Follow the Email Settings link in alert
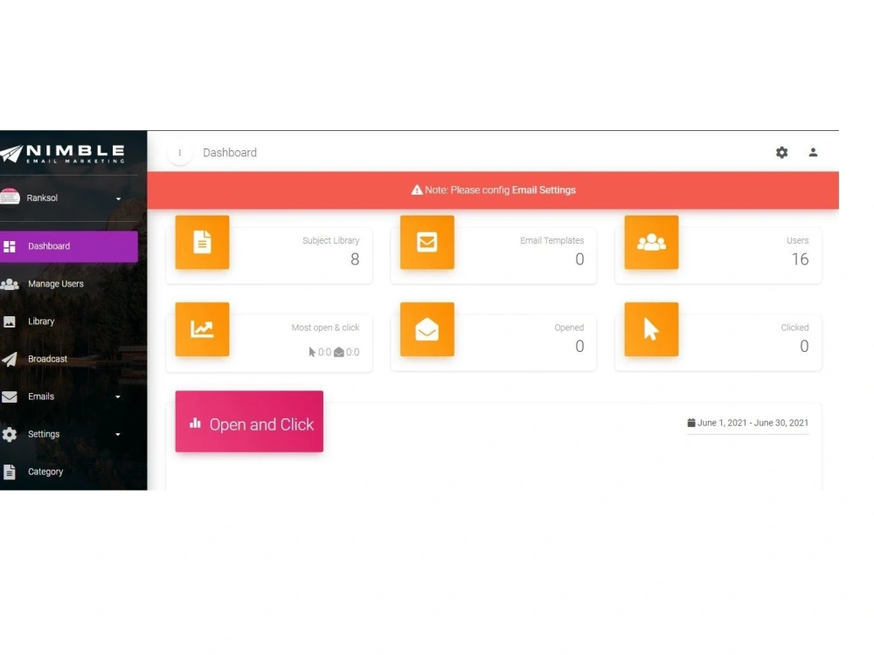874x655 pixels. (544, 190)
